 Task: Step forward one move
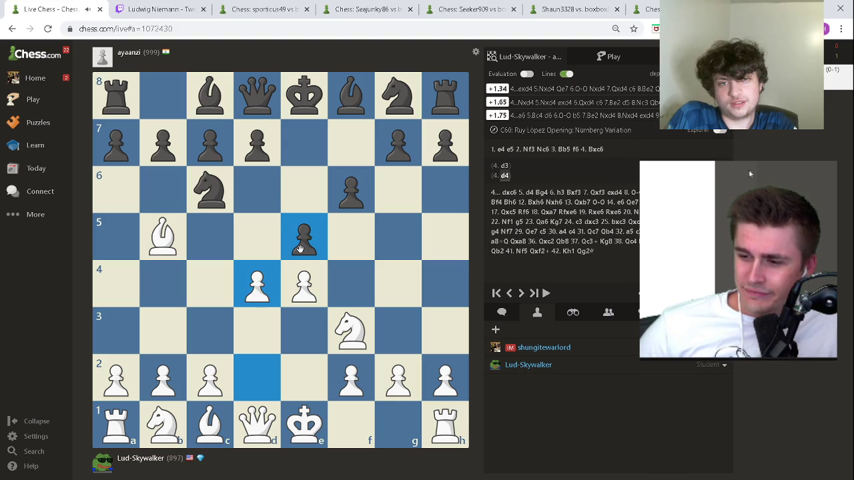(521, 293)
